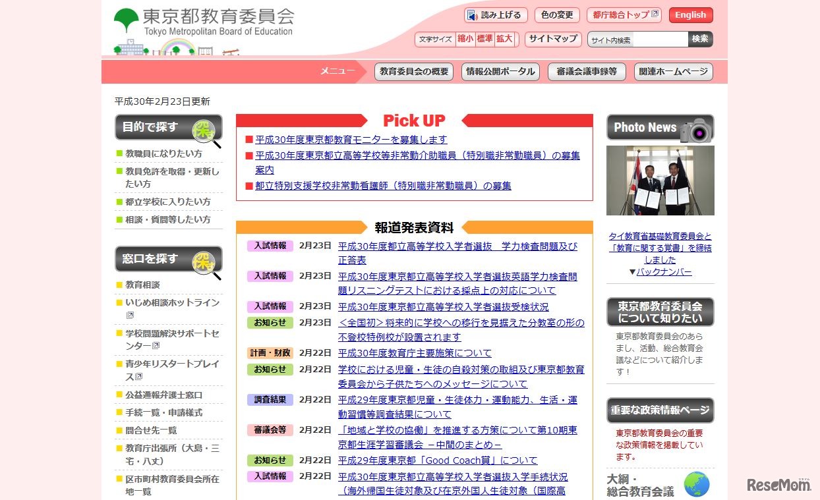Select the 標準 text size option
820x500 pixels.
click(x=486, y=39)
